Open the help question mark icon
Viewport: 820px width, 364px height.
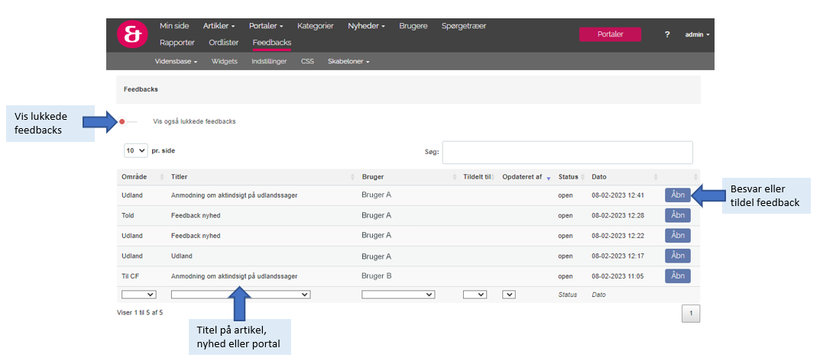tap(667, 34)
